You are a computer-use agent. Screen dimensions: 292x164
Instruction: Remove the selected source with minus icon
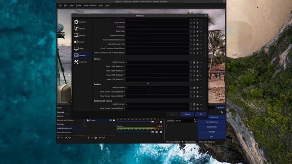(x=92, y=138)
